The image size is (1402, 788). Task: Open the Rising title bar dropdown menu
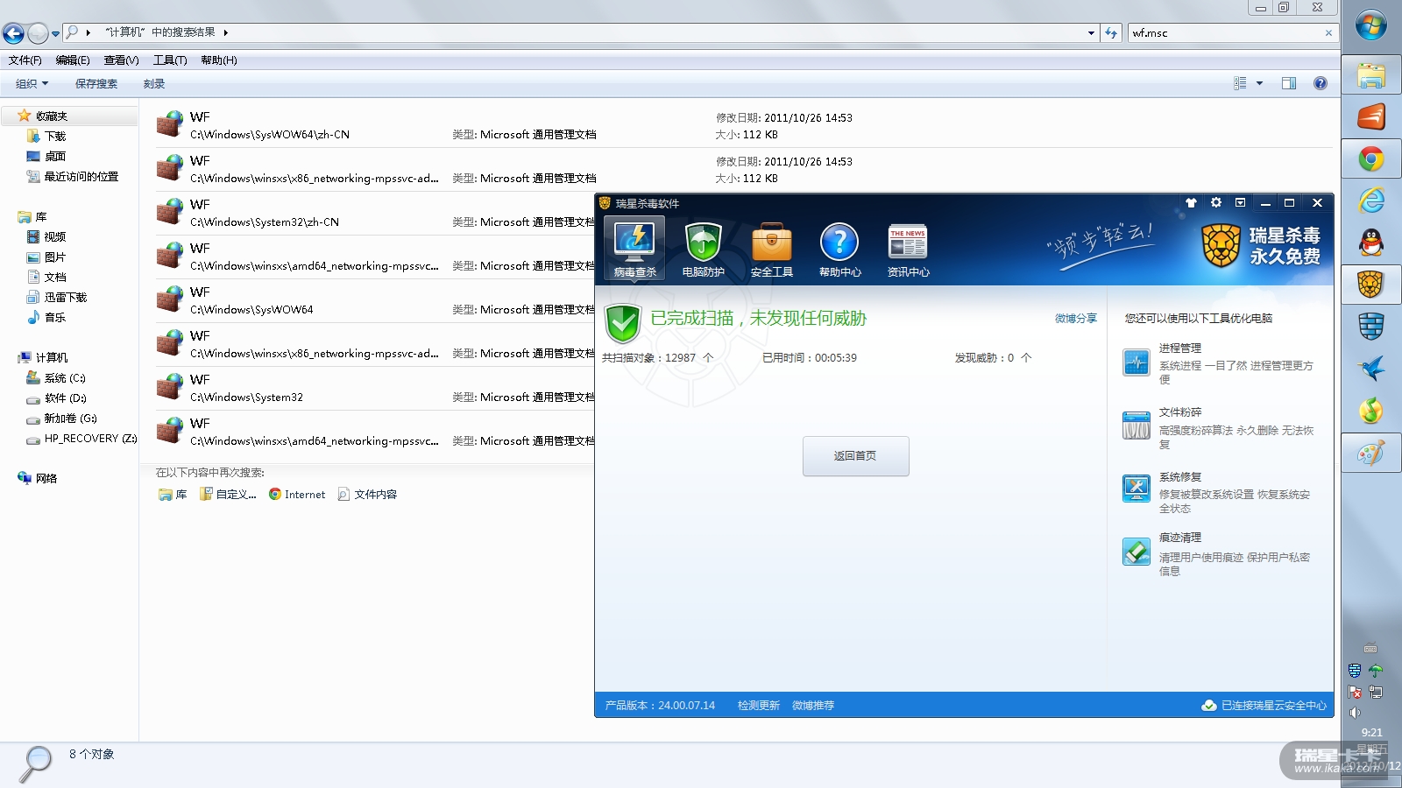click(1240, 203)
